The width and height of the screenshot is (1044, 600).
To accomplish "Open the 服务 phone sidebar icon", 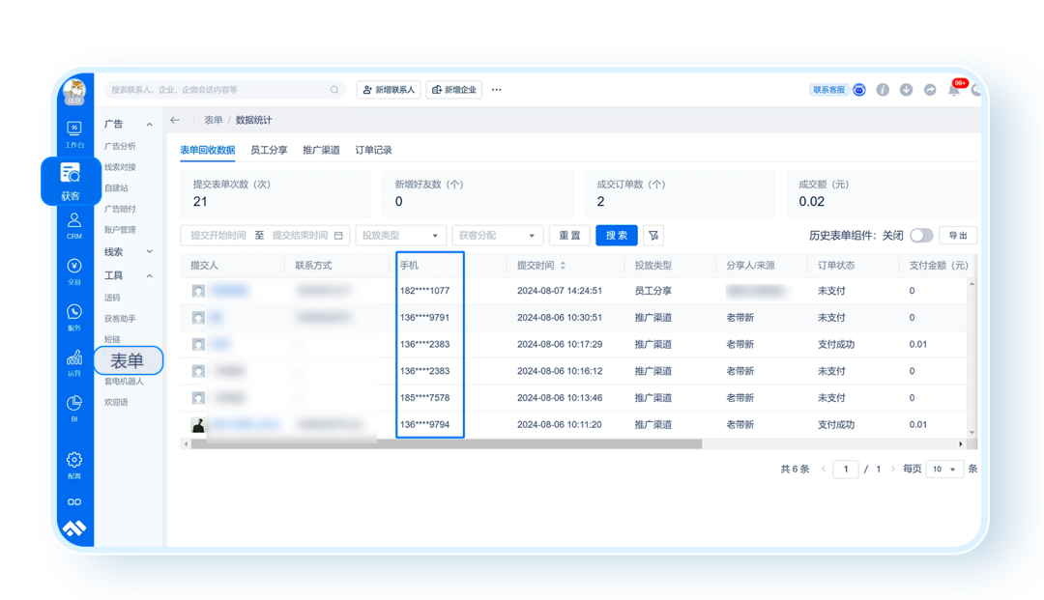I will click(73, 317).
